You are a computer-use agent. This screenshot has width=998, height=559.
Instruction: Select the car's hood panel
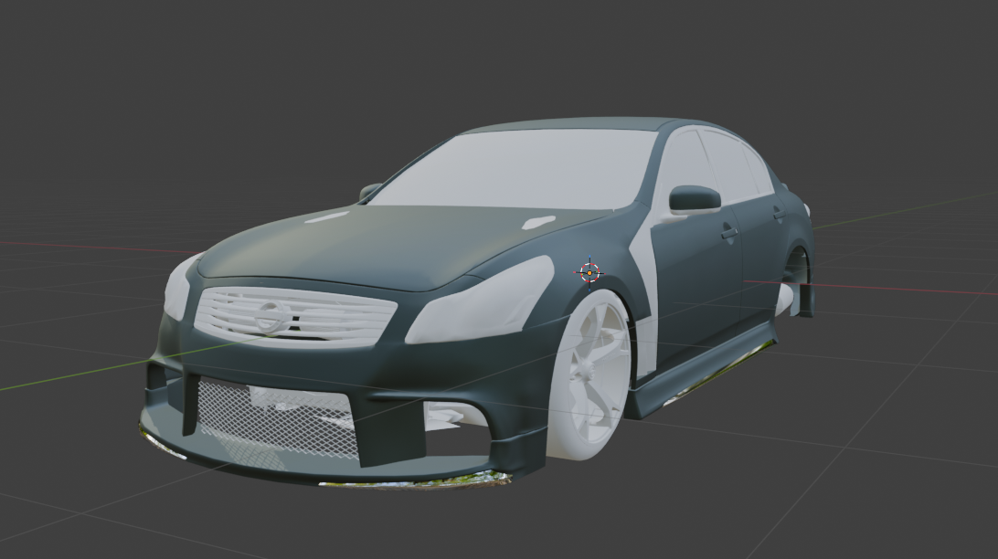tap(401, 245)
